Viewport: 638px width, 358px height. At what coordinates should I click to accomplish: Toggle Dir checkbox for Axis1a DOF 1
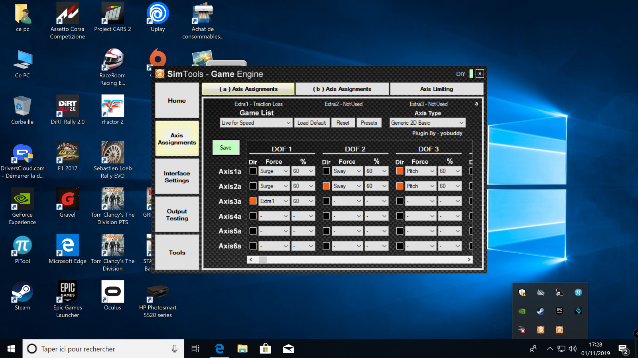(253, 171)
